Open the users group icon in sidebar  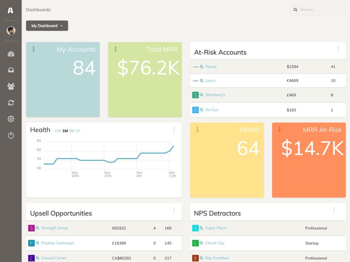tap(11, 86)
